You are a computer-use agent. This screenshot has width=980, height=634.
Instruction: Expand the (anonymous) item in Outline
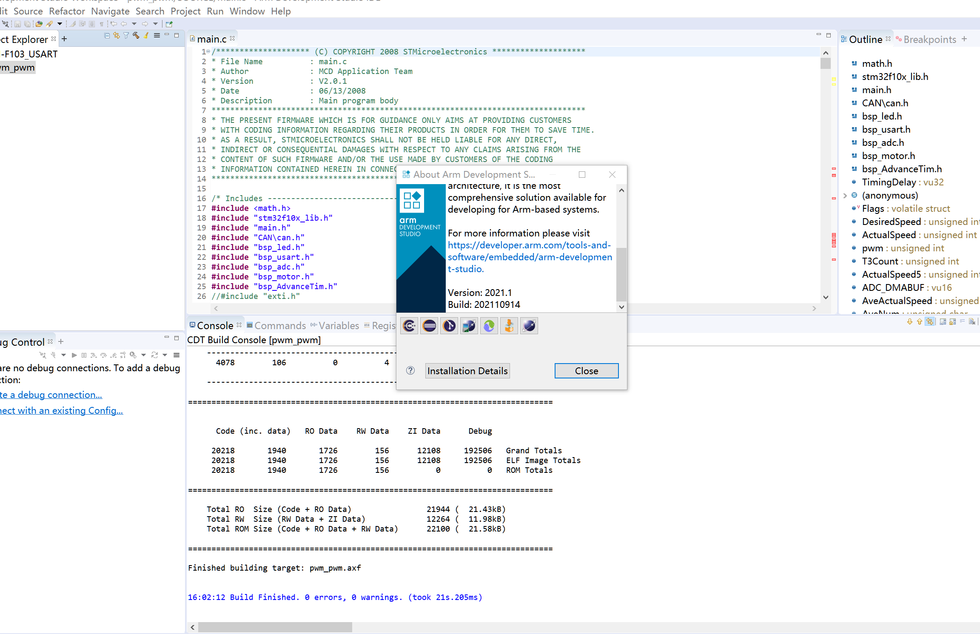pos(845,195)
